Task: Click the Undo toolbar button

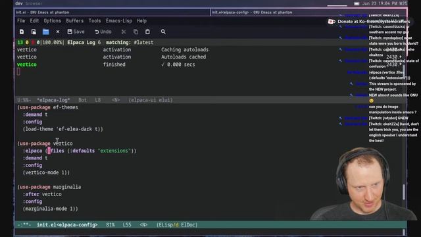Action: pos(103,32)
